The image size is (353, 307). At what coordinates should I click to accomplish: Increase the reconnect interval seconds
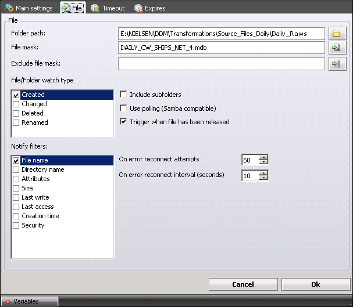coord(263,173)
